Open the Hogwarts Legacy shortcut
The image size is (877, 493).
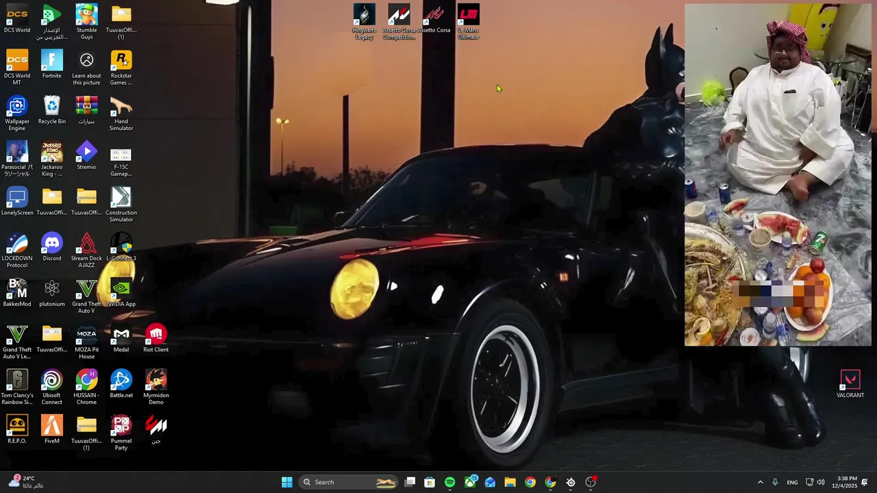365,22
